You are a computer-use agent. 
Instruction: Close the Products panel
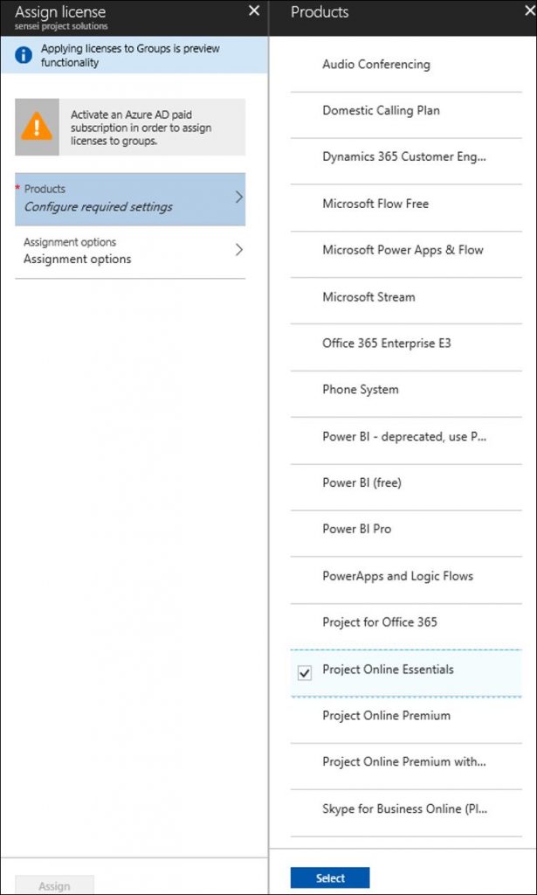[x=530, y=10]
